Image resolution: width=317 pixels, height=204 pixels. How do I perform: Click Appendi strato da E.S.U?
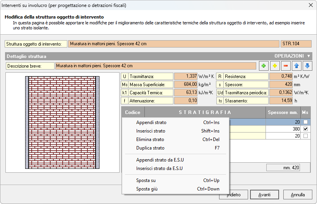[160, 160]
